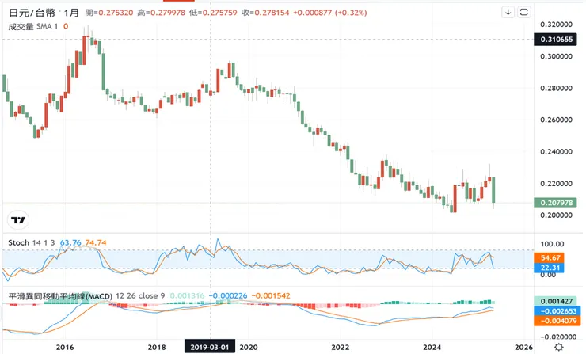Image resolution: width=586 pixels, height=354 pixels.
Task: Select the Stoch 14 1 3 indicator legend
Action: coord(32,242)
